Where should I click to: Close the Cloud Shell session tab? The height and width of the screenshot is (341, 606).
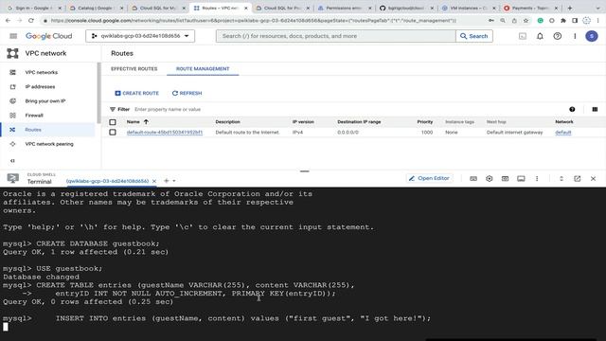click(x=154, y=181)
